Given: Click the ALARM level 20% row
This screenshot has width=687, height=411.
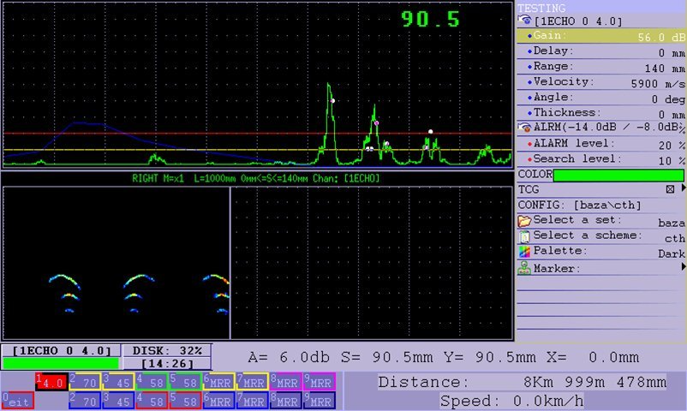Looking at the screenshot, I should coord(600,143).
